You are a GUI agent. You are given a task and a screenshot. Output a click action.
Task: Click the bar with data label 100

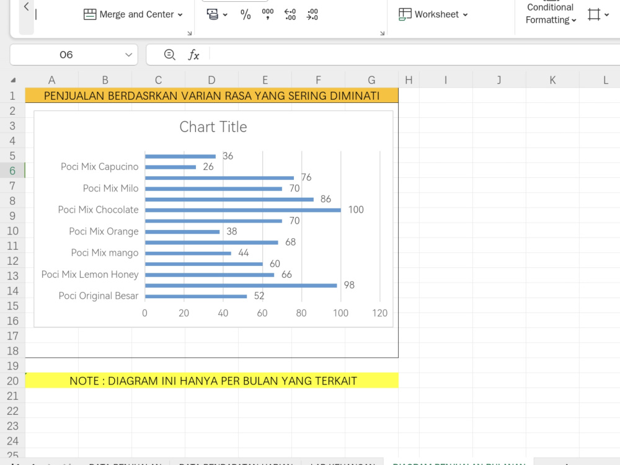point(243,210)
